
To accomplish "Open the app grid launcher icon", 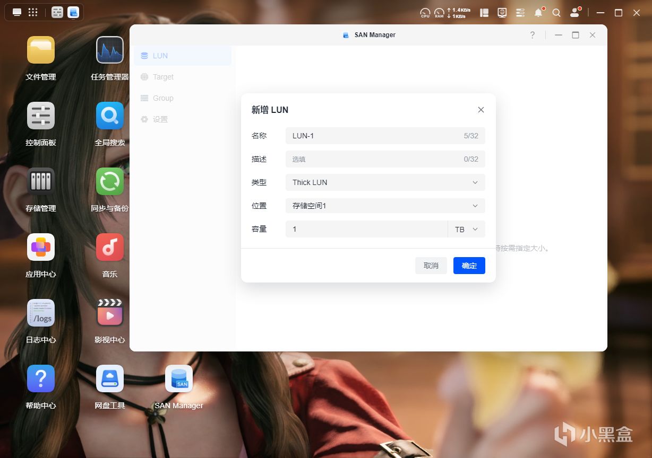I will pyautogui.click(x=33, y=12).
